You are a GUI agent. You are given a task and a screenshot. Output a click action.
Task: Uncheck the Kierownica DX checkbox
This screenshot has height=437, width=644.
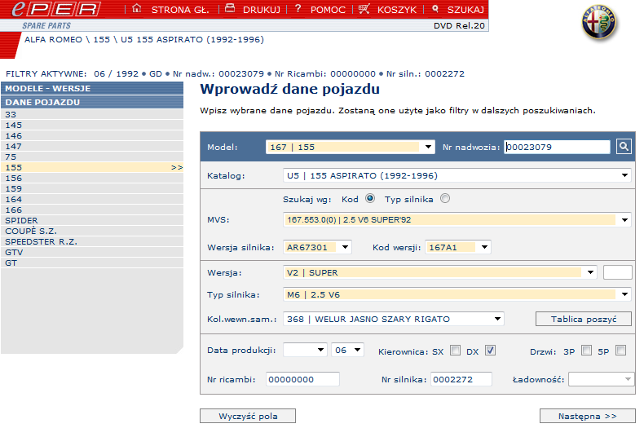click(490, 351)
